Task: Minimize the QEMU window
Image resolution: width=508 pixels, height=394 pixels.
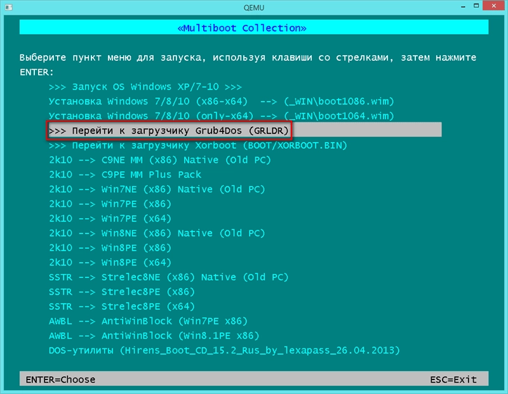Action: [x=464, y=6]
